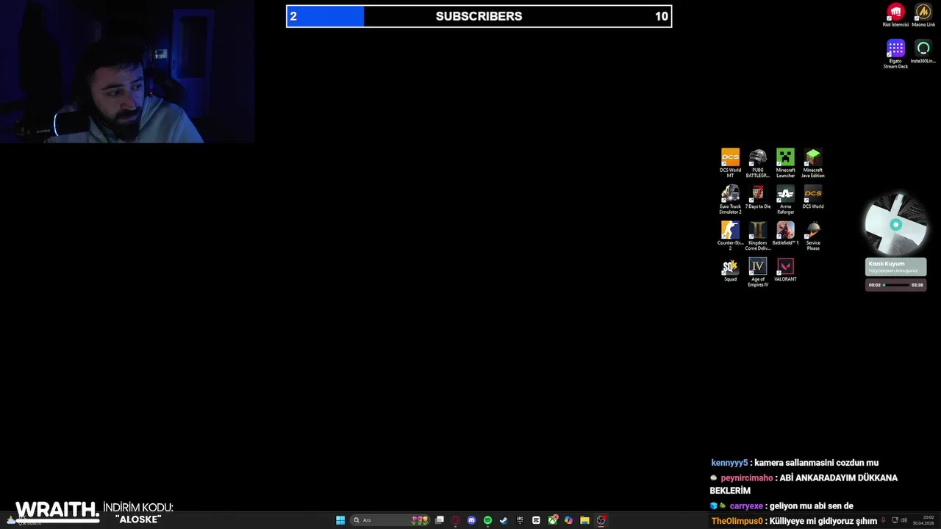Click the SUBSCRIBERS goal progress bar
The image size is (941, 529).
[x=479, y=16]
